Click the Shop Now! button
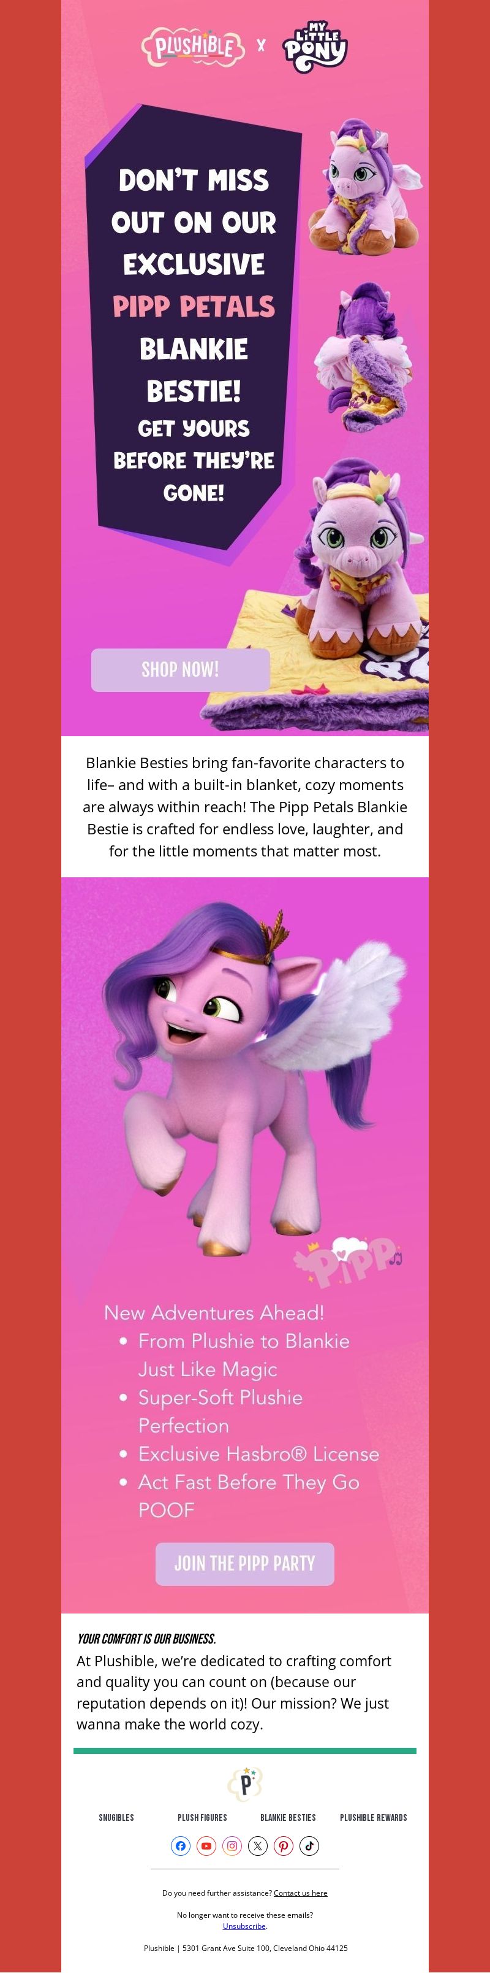This screenshot has width=490, height=1973. pyautogui.click(x=181, y=669)
